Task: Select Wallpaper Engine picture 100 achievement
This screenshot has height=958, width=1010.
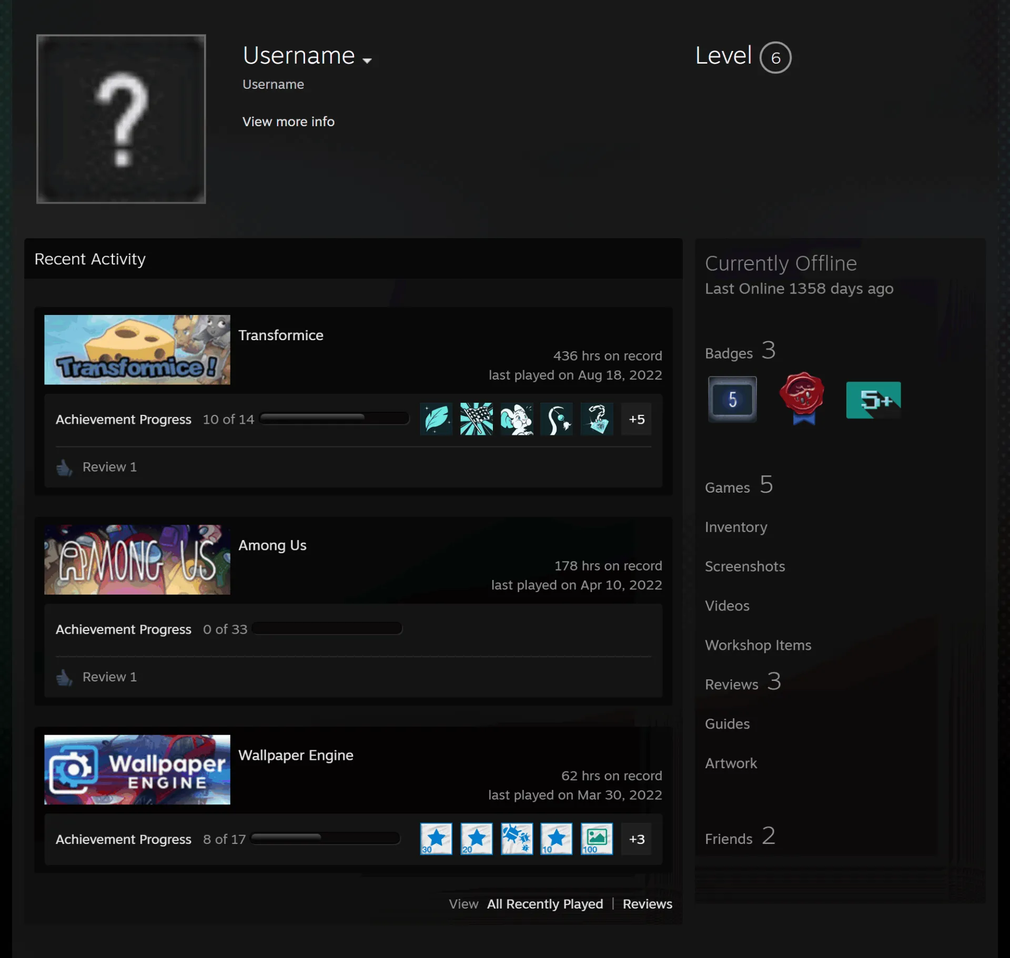Action: (x=597, y=839)
